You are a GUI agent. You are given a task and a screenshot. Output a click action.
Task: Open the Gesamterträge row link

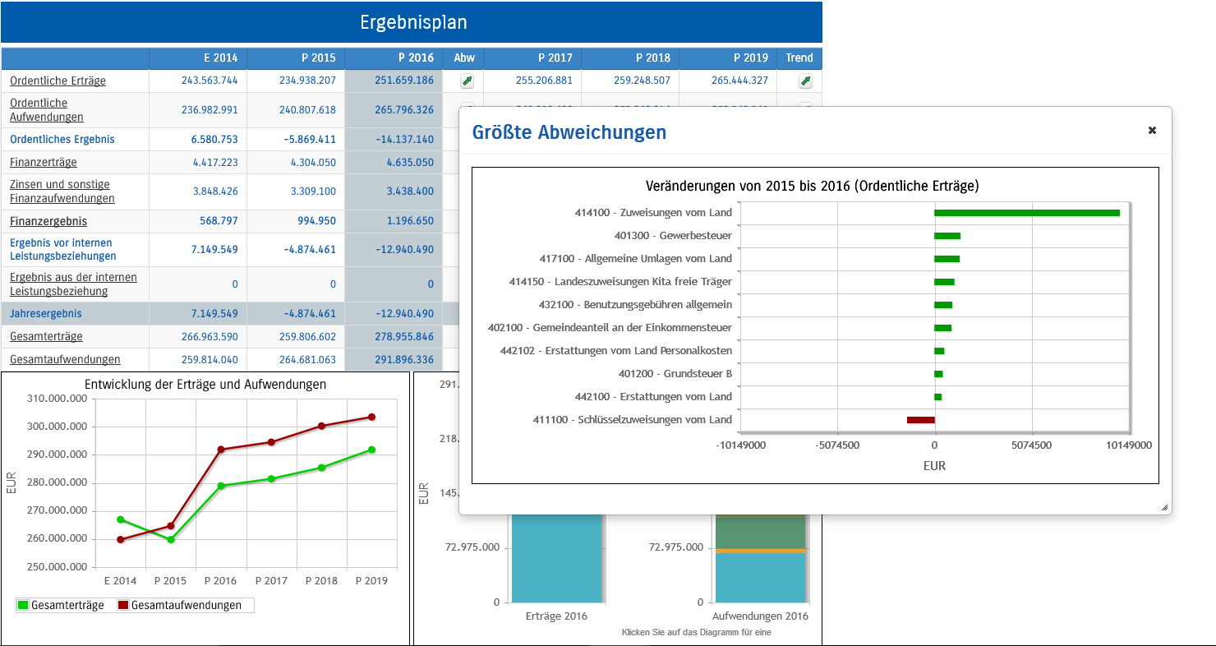(x=46, y=337)
